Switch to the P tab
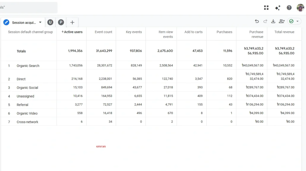Viewport: 306px width, 171px height. (61, 22)
